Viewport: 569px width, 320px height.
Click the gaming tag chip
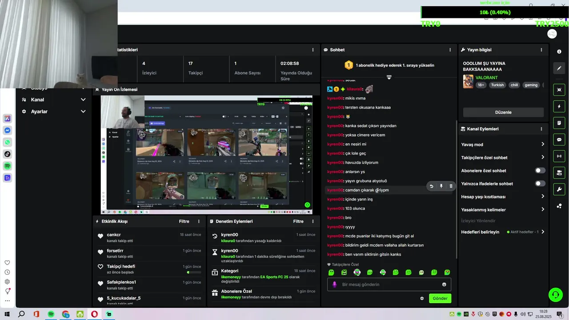531,85
